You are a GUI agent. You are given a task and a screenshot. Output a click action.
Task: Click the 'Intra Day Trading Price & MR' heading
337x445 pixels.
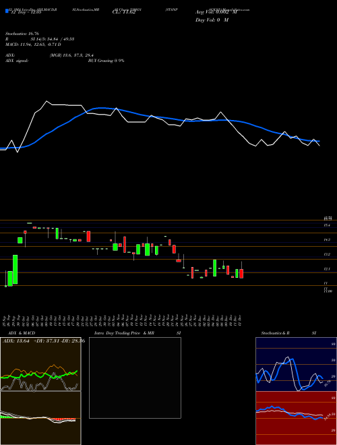point(124,333)
